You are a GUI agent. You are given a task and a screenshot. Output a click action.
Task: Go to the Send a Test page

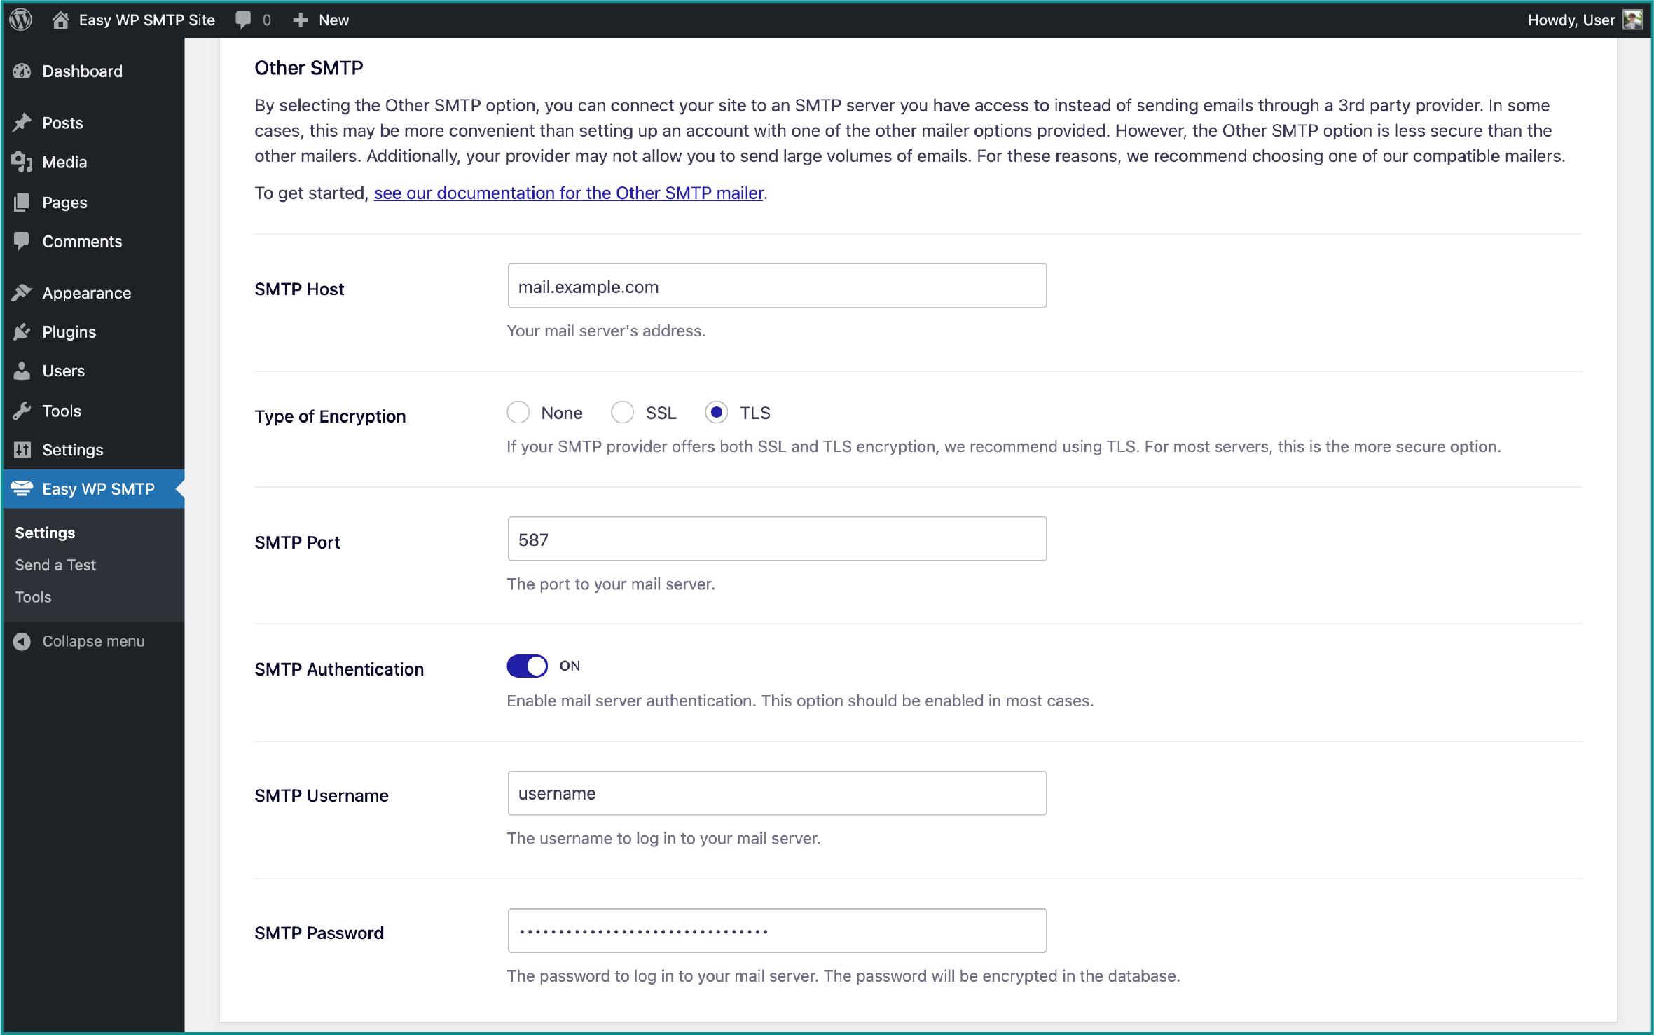[x=55, y=565]
